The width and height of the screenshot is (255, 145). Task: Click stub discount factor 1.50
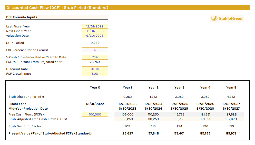point(231,126)
